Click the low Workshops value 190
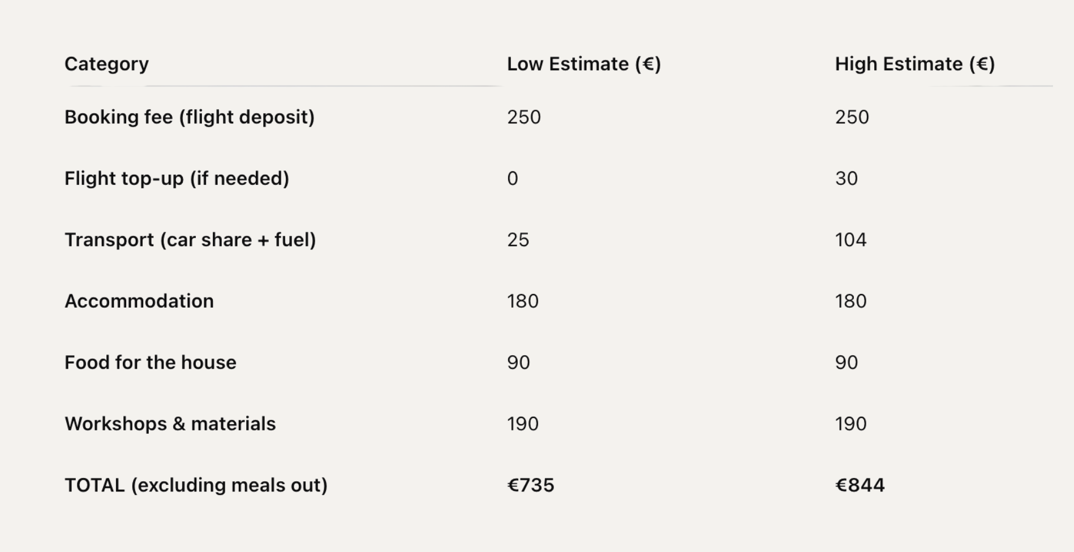This screenshot has width=1074, height=552. pyautogui.click(x=522, y=424)
